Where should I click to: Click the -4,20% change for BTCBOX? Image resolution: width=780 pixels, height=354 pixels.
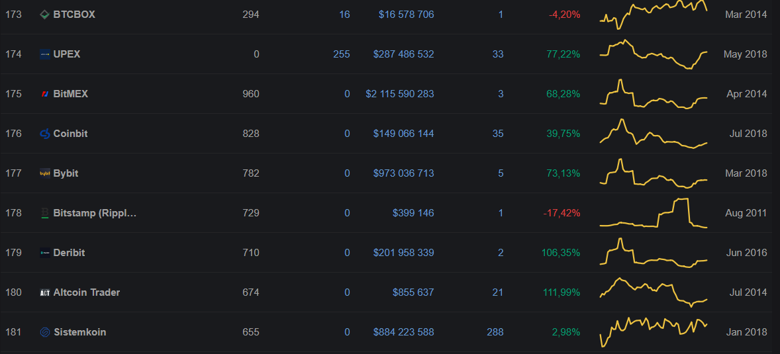(x=565, y=15)
